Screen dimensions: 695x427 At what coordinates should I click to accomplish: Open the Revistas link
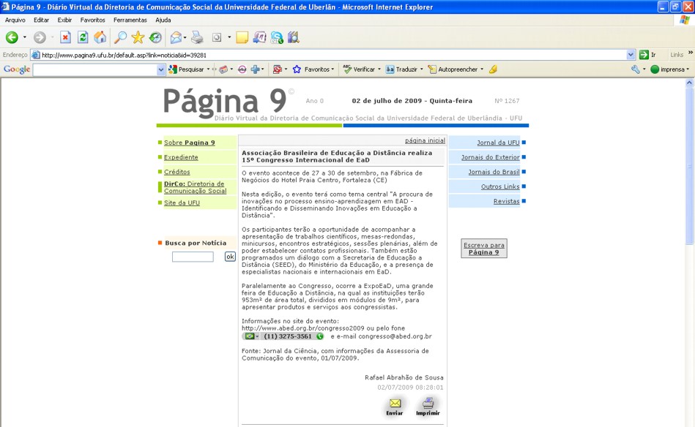click(x=507, y=201)
